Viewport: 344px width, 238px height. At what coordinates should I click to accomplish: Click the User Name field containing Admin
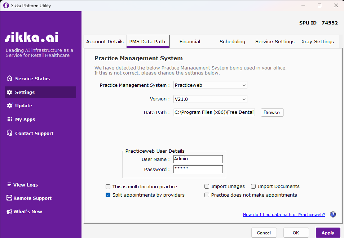pos(198,159)
